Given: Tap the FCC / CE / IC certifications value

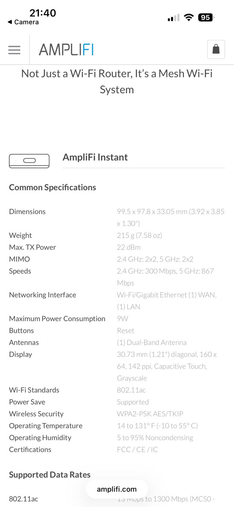Looking at the screenshot, I should [x=137, y=450].
